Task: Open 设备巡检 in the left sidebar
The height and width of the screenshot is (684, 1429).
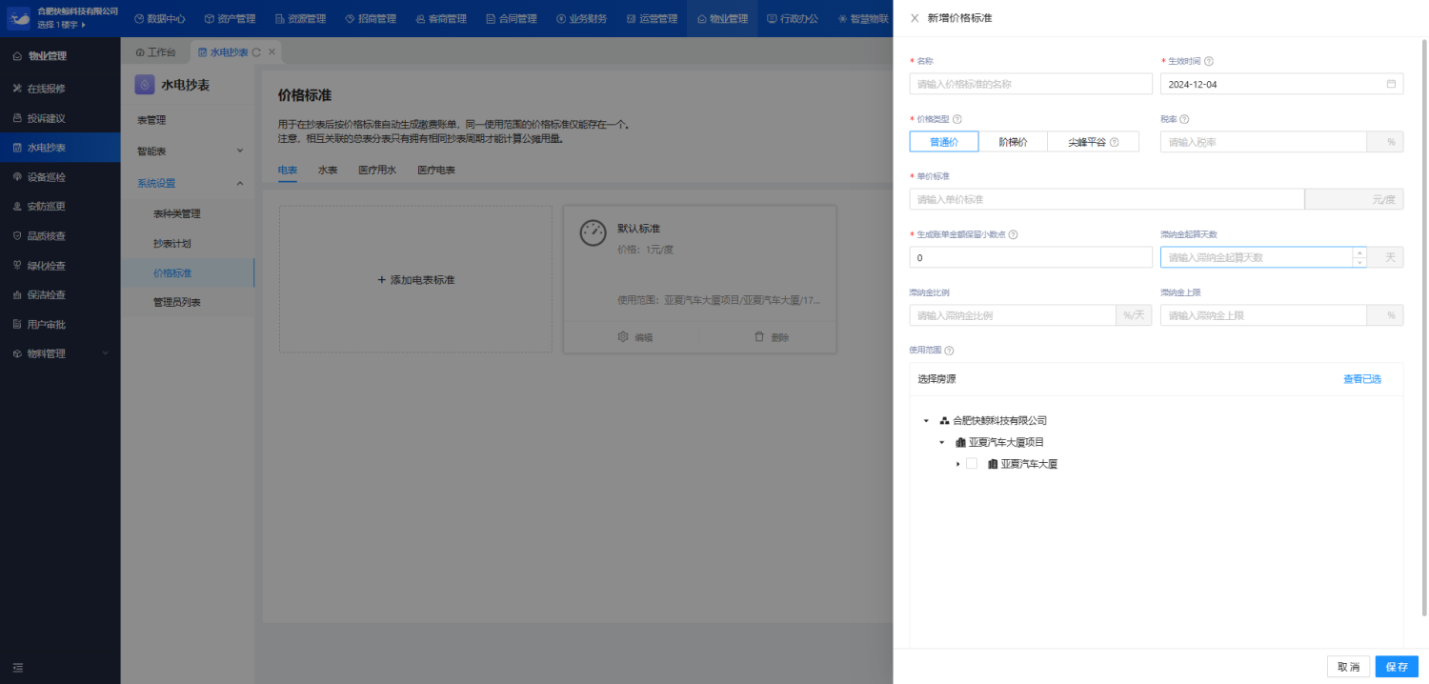Action: 60,177
